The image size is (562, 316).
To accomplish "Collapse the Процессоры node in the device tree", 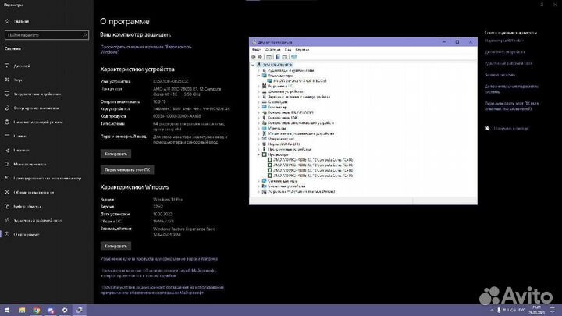I will point(259,154).
